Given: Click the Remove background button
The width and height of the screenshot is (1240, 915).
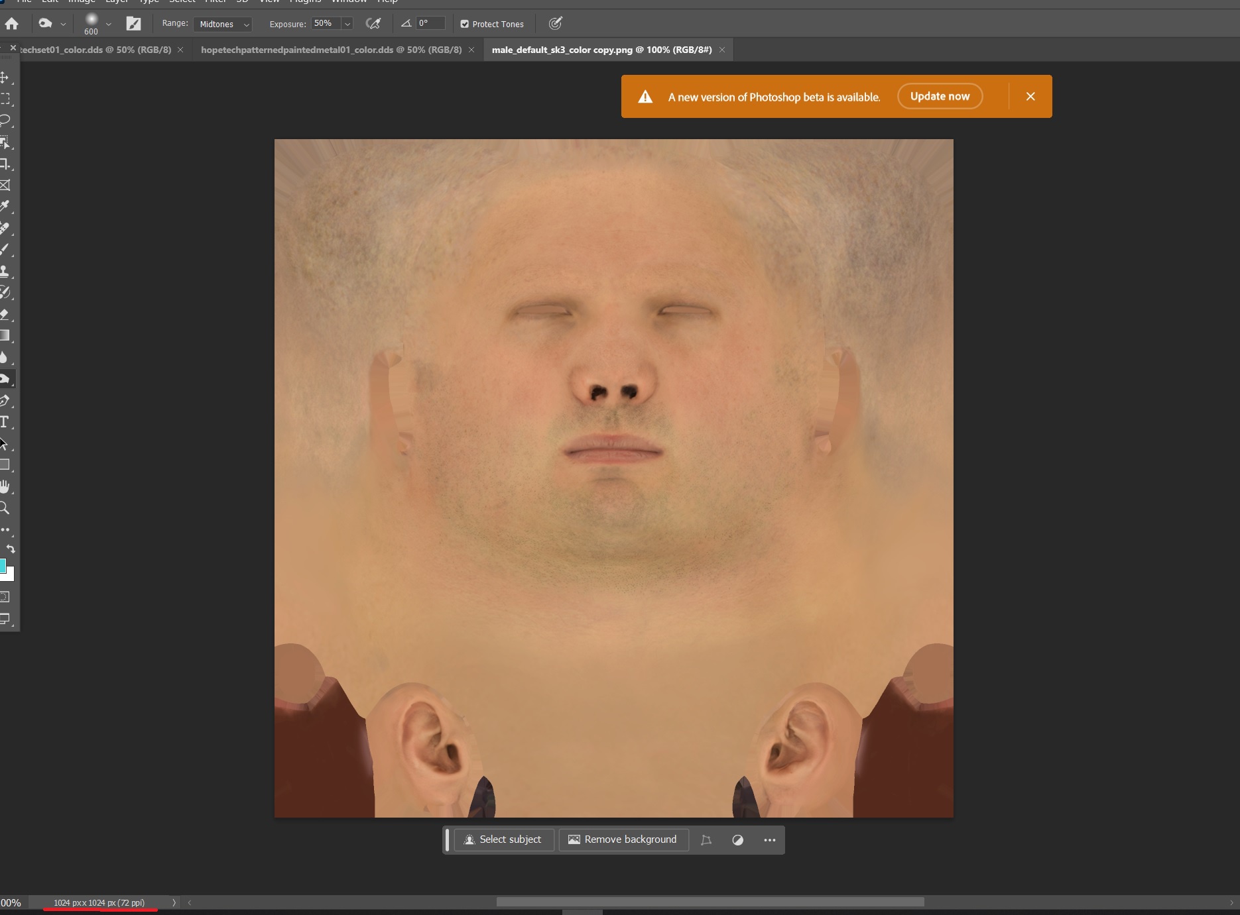Looking at the screenshot, I should coord(623,839).
